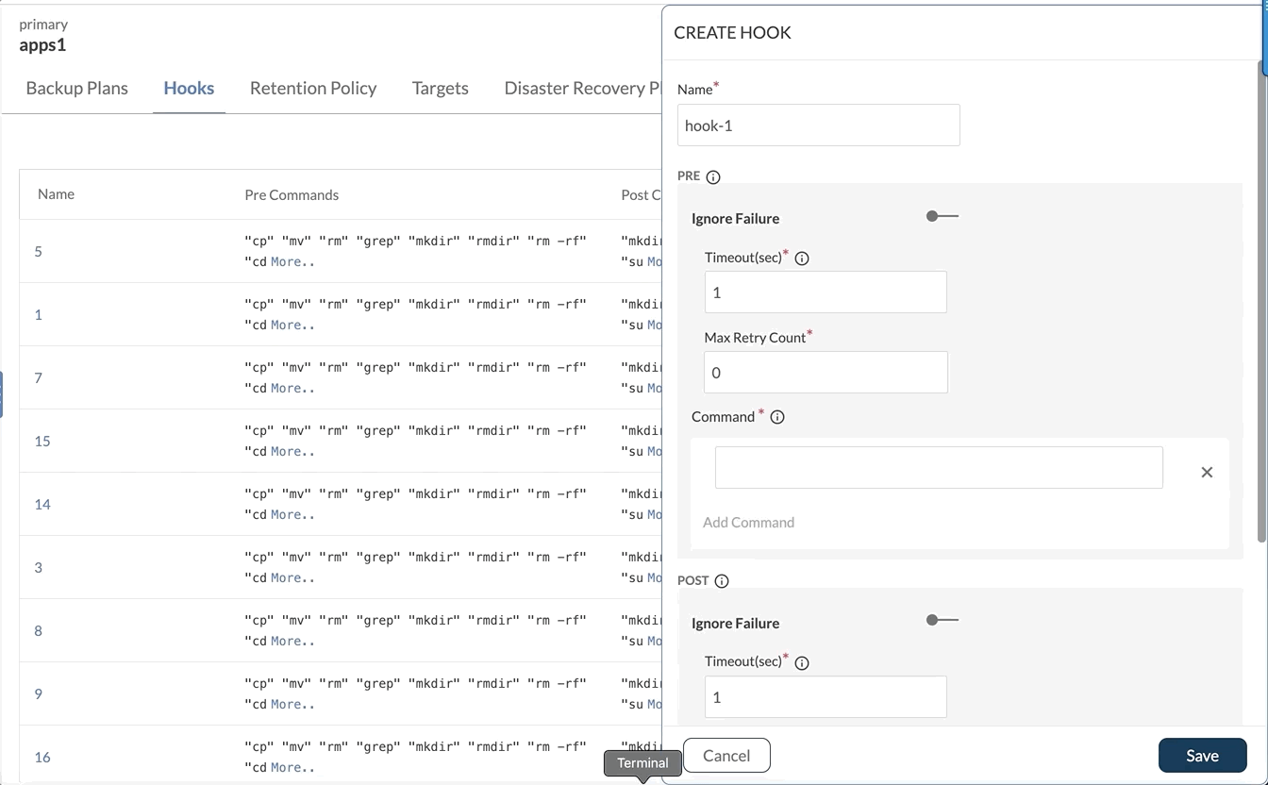The width and height of the screenshot is (1268, 785).
Task: Click the Create Hook panel scrollbar
Action: pyautogui.click(x=1262, y=302)
